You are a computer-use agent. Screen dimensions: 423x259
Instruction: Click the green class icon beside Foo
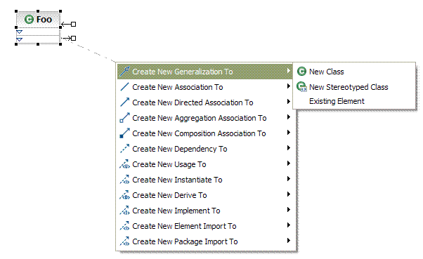(x=29, y=20)
